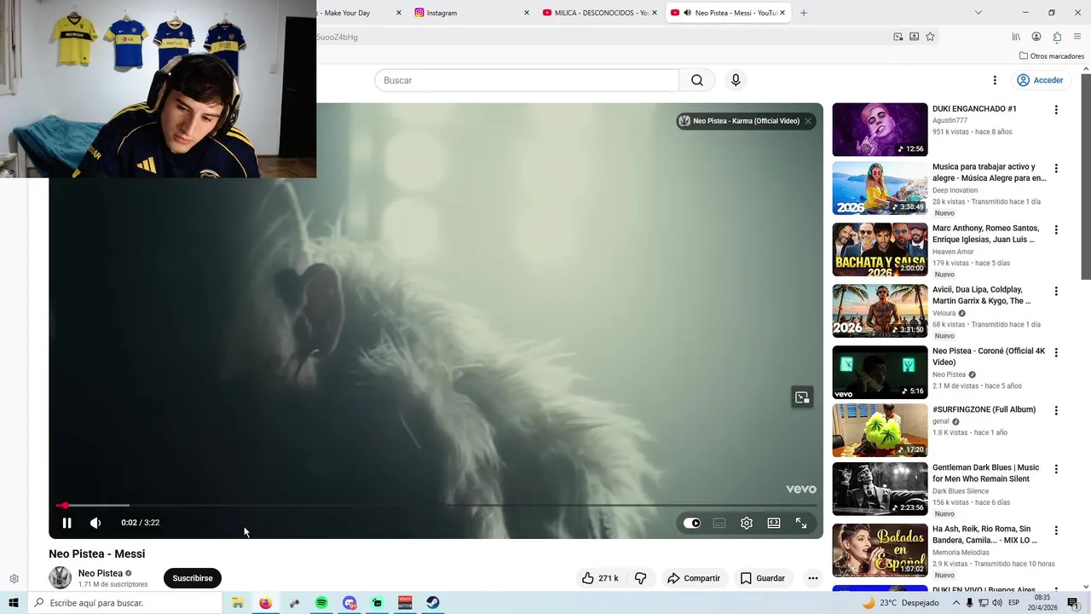The height and width of the screenshot is (614, 1091).
Task: Expand the list all tabs chevron
Action: [x=978, y=13]
